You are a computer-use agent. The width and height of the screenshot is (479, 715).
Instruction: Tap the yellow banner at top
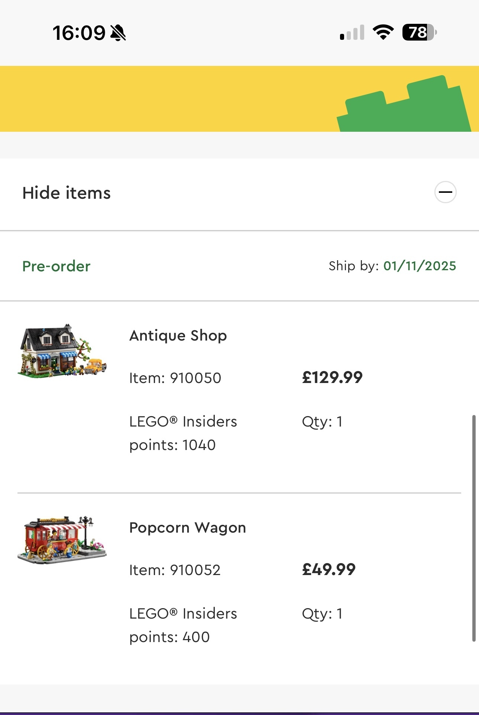[167, 99]
